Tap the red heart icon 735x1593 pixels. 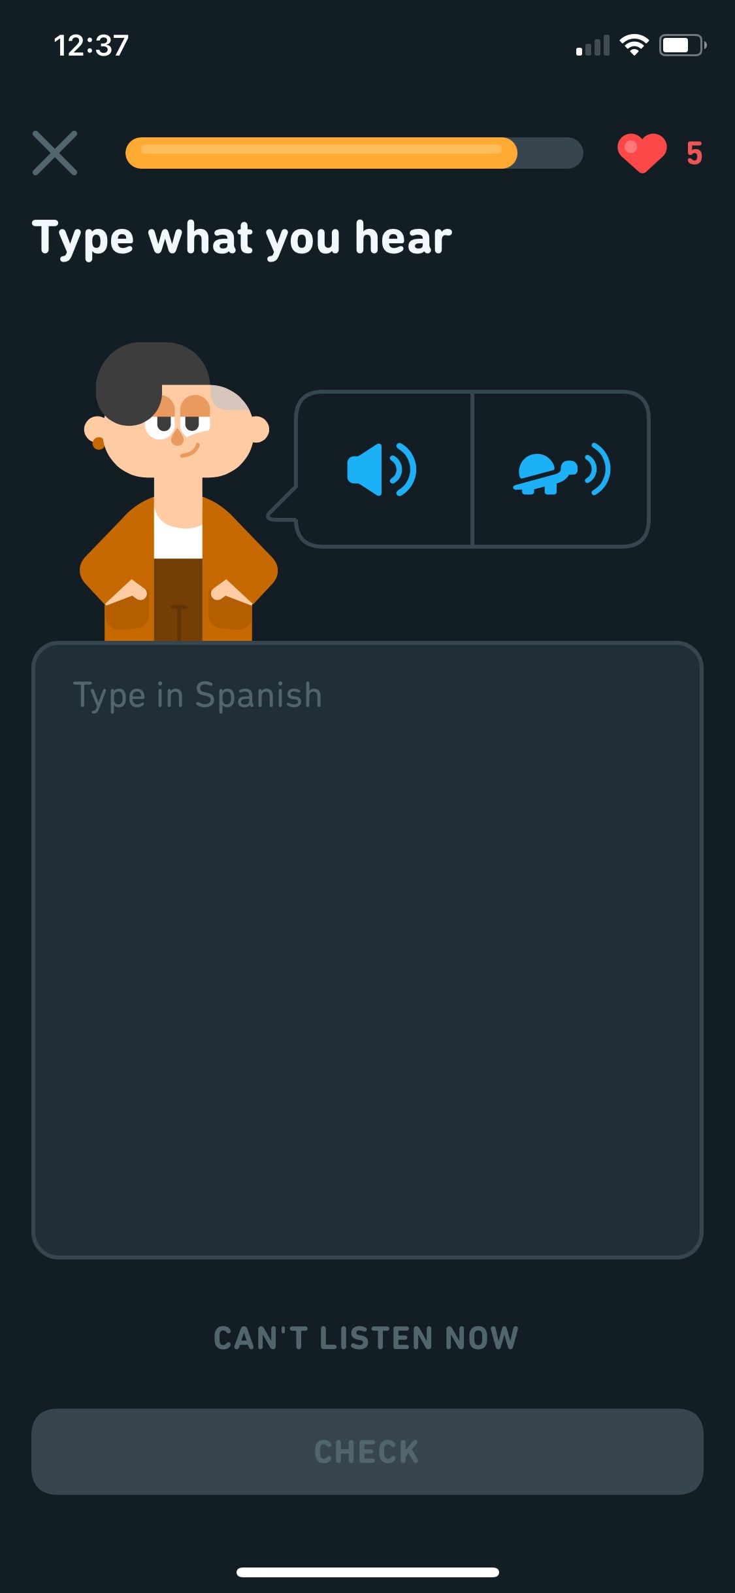(642, 153)
